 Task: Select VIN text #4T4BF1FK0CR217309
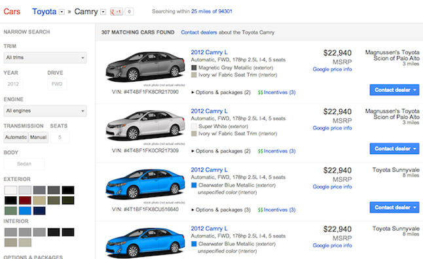[145, 150]
